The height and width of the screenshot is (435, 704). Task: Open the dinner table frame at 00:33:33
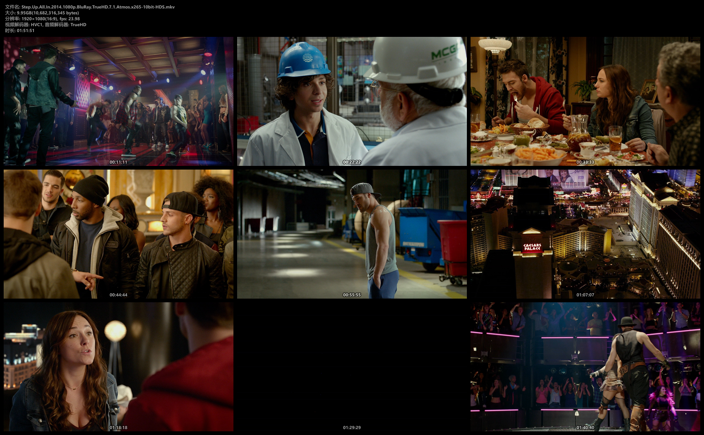[585, 101]
